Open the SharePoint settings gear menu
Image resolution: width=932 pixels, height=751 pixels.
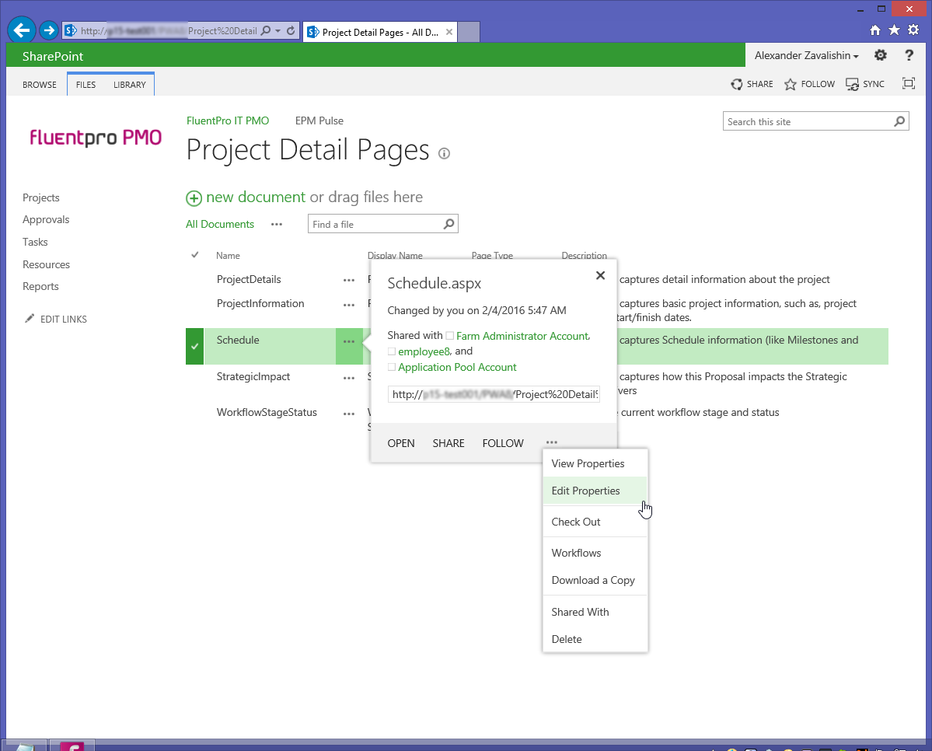click(x=880, y=55)
